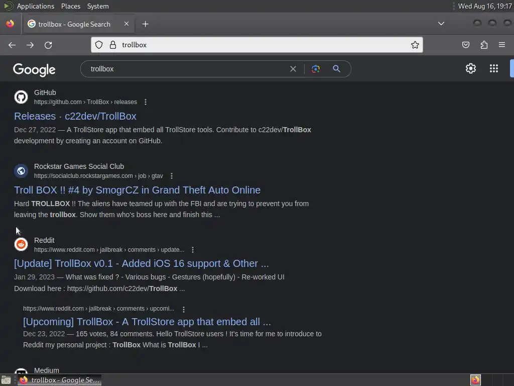Viewport: 514px width, 386px height.
Task: Open the tracking protection shield icon
Action: tap(99, 45)
